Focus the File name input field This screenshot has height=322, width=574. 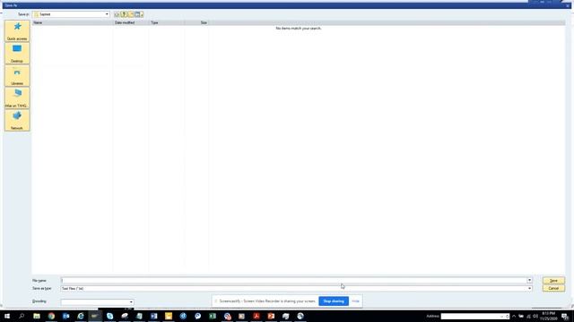click(x=293, y=280)
